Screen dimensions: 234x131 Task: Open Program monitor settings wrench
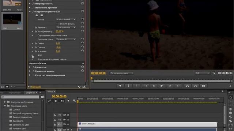pyautogui.click(x=214, y=73)
